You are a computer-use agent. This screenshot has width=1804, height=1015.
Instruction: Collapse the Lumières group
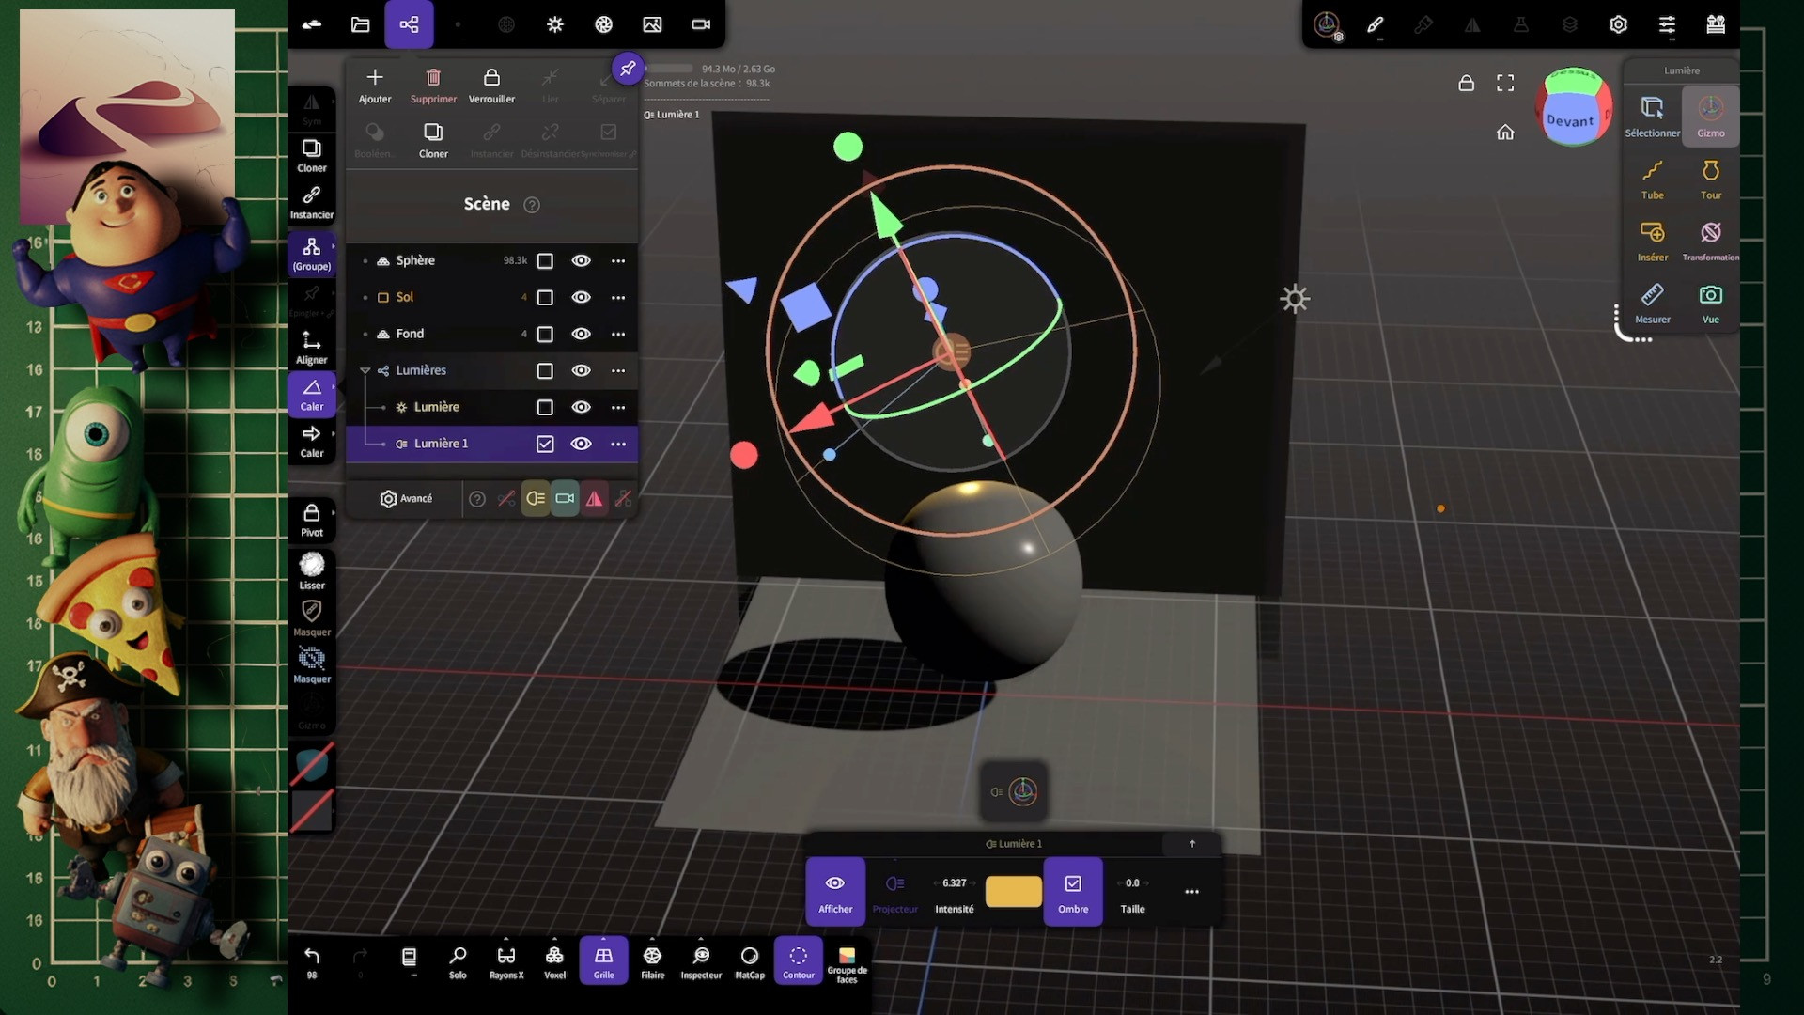pos(365,370)
